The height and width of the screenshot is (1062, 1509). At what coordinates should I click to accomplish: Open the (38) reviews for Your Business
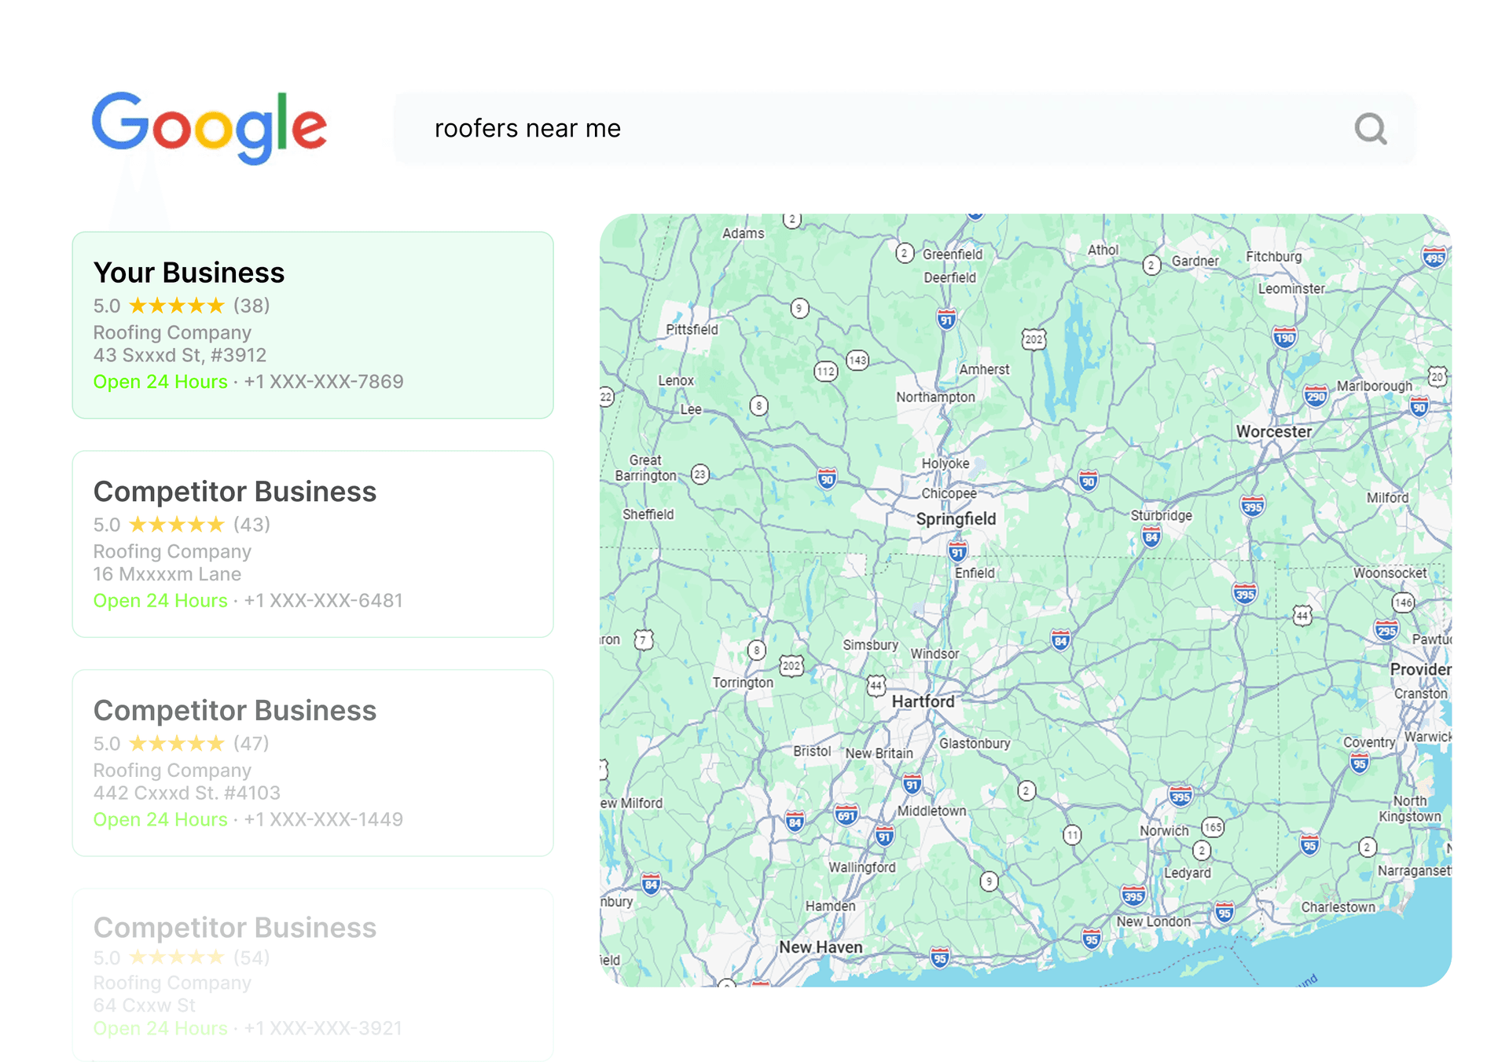251,306
